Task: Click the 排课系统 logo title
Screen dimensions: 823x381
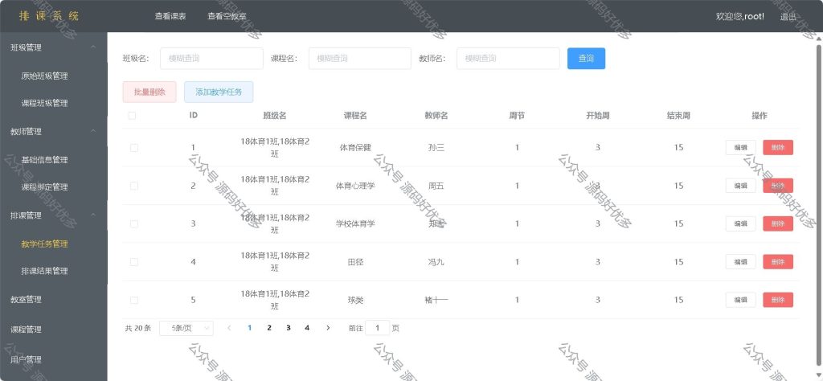Action: (x=49, y=16)
